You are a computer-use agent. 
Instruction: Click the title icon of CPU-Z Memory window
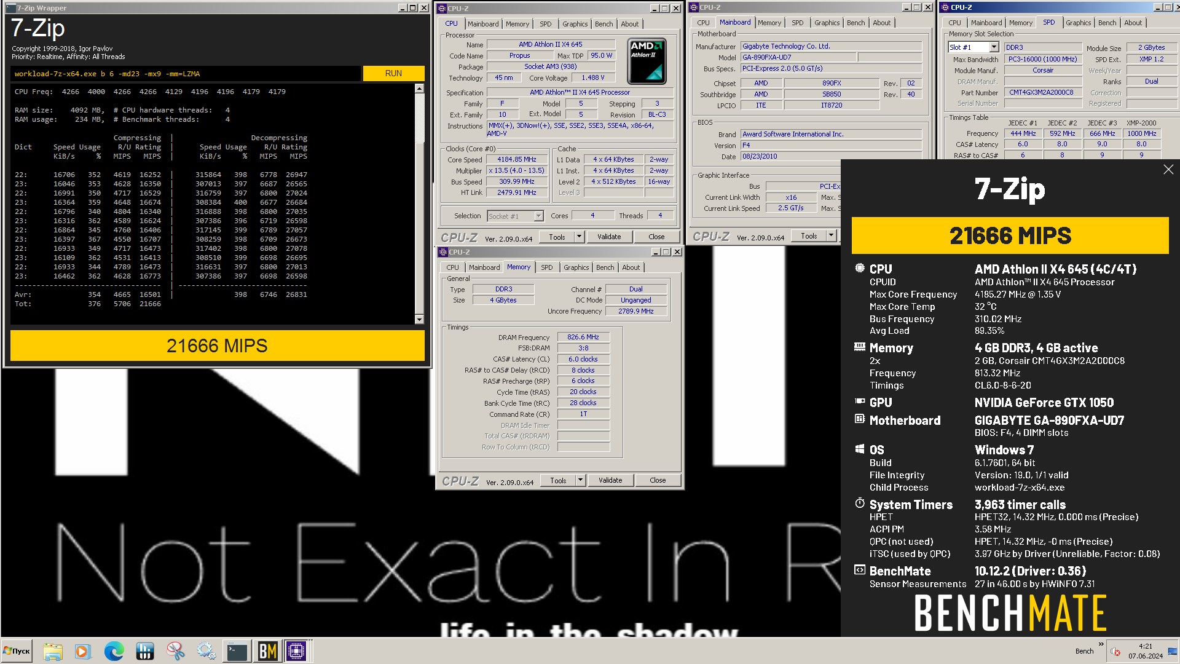pos(442,252)
